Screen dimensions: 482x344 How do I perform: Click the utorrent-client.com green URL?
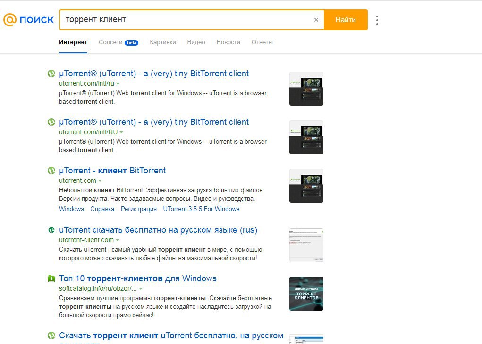click(86, 240)
